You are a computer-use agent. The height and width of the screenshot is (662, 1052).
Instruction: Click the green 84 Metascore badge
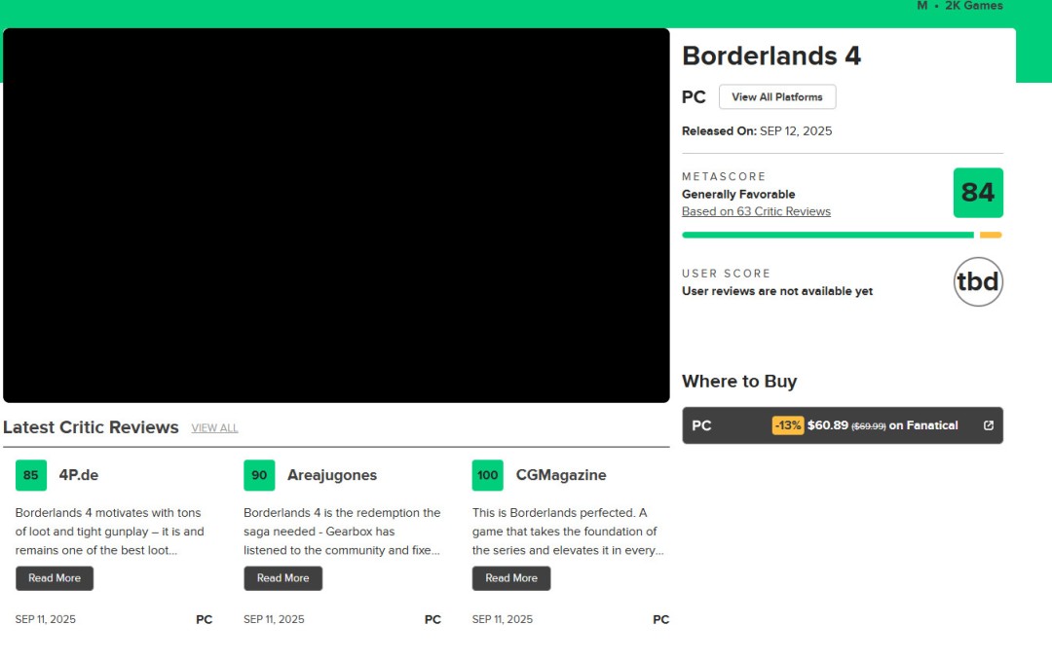coord(978,193)
